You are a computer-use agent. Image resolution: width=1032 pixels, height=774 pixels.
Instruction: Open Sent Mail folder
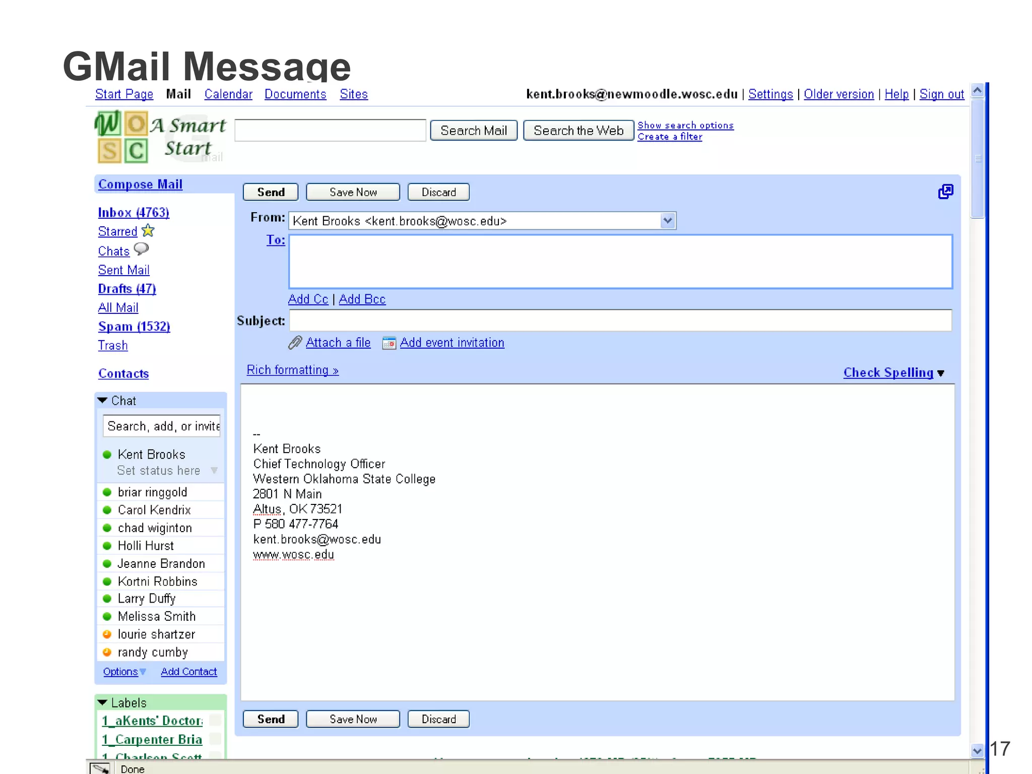[124, 270]
